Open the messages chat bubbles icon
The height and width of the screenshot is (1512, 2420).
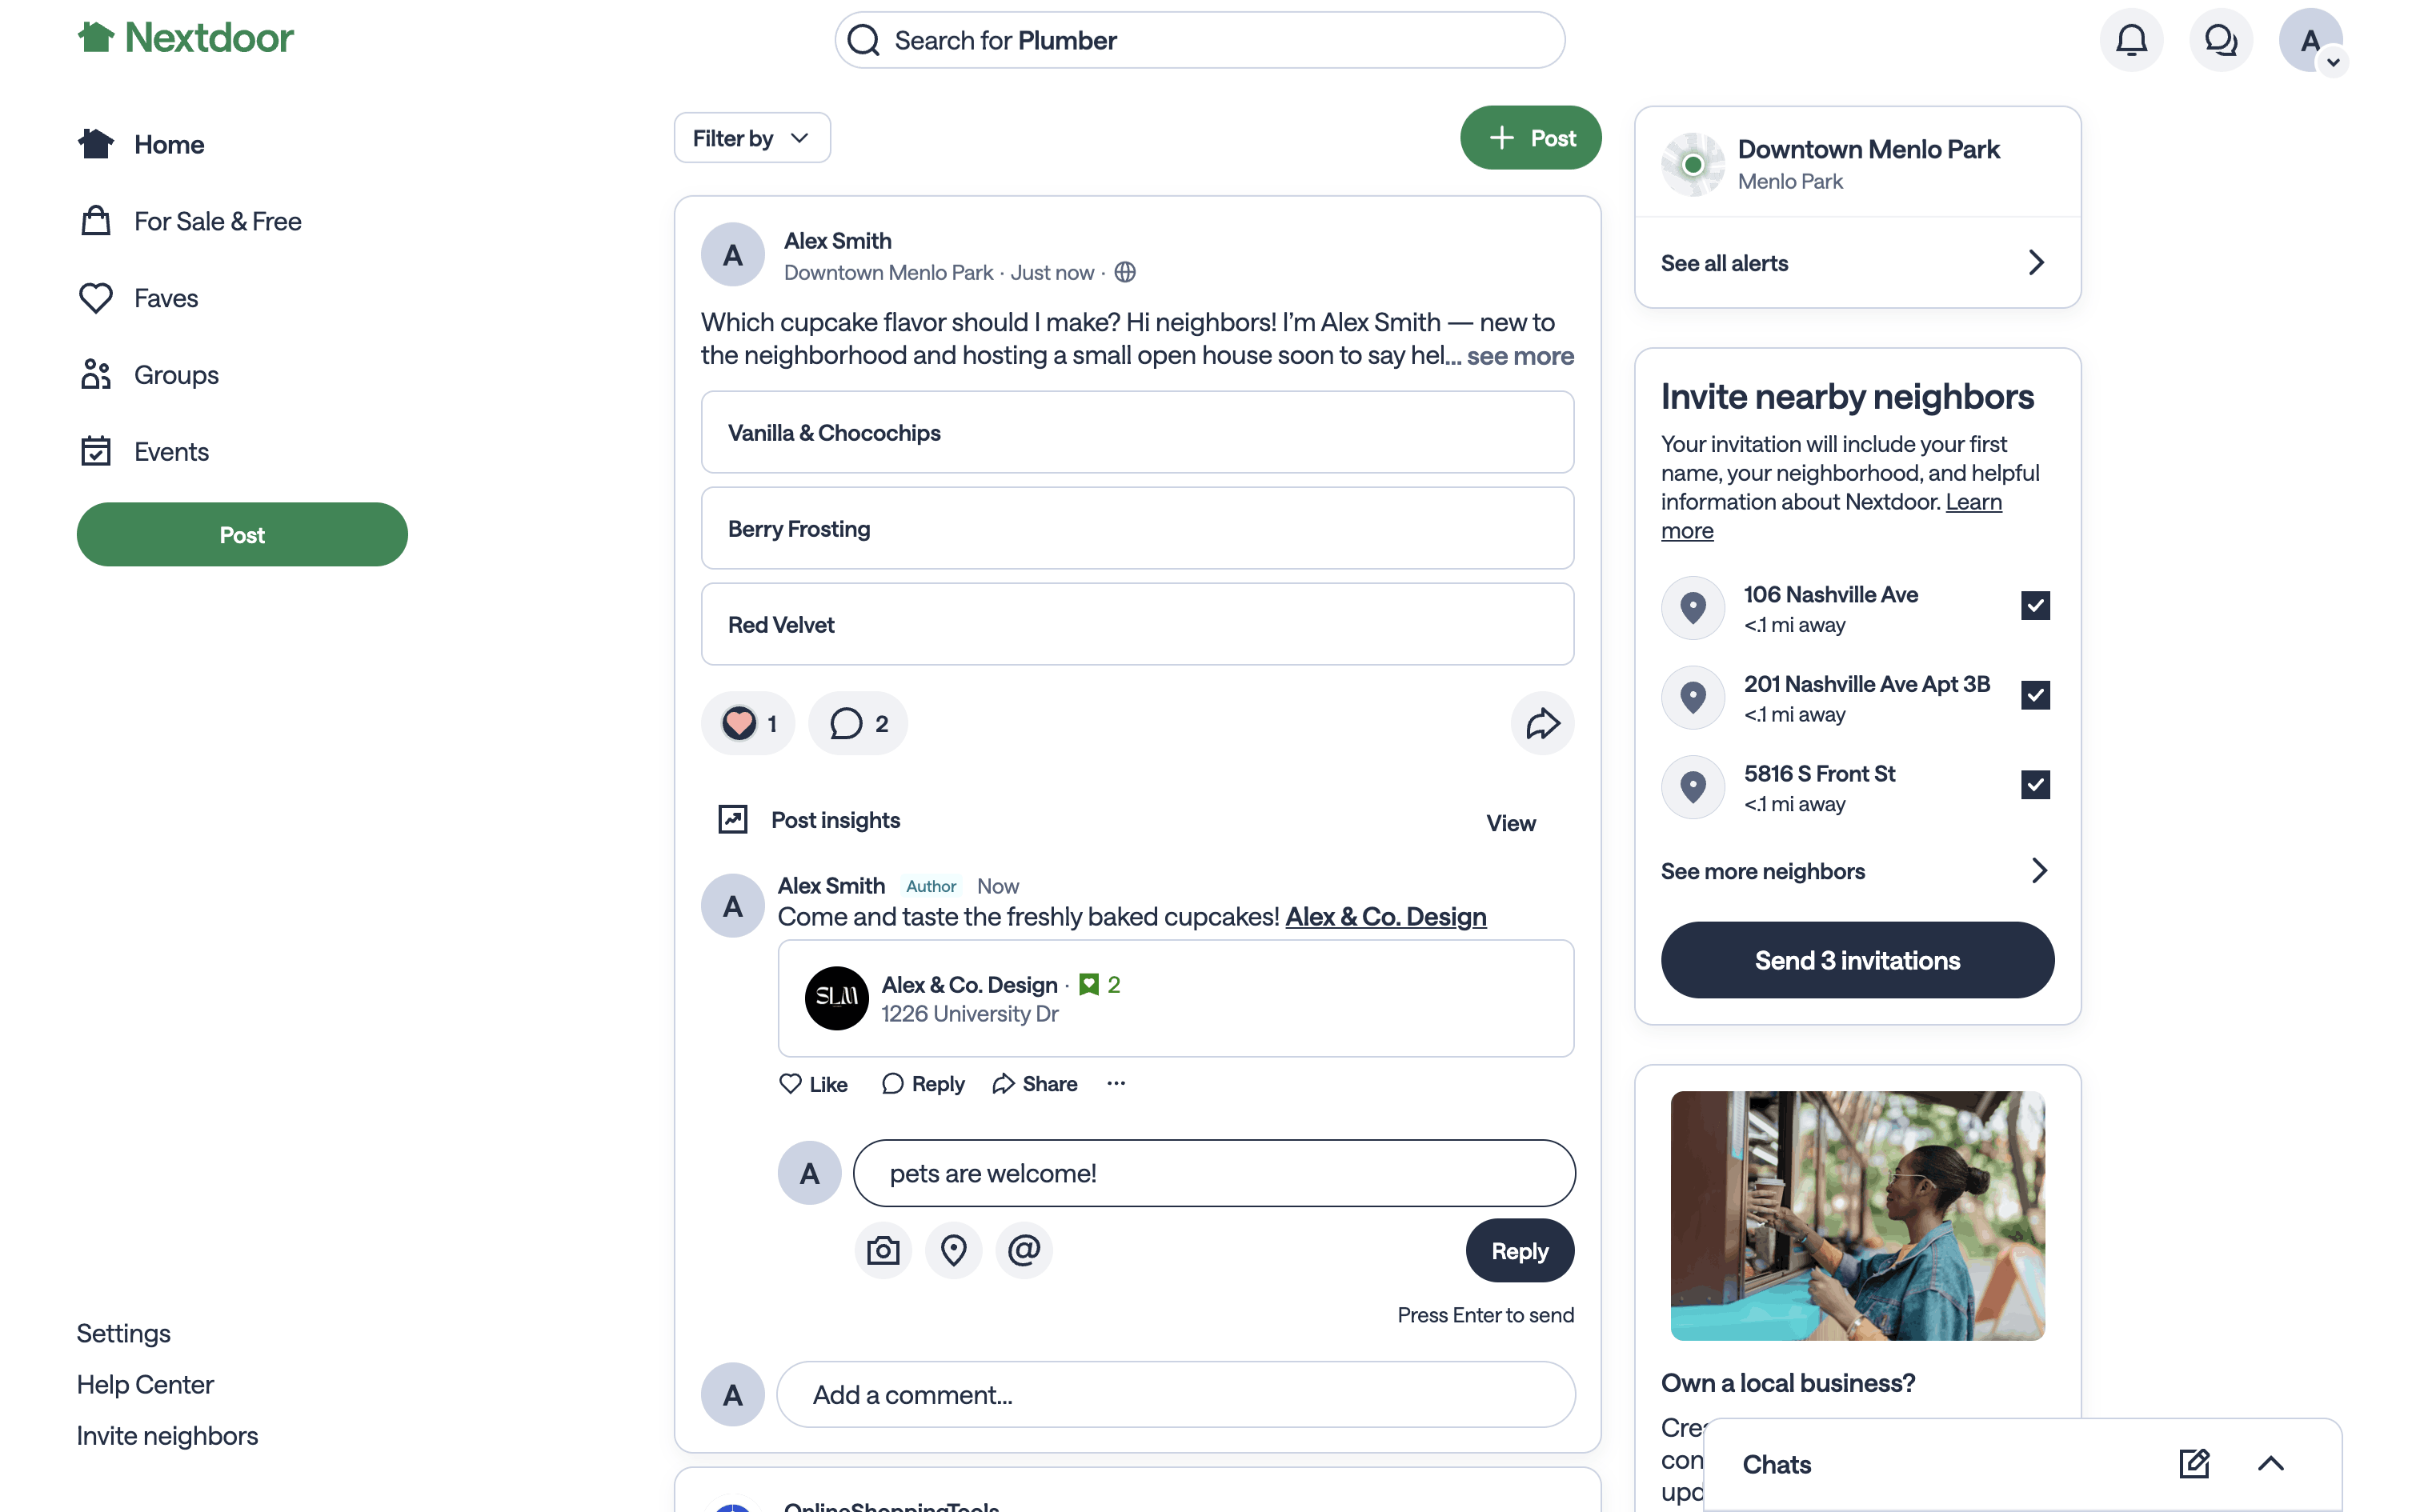(2220, 40)
